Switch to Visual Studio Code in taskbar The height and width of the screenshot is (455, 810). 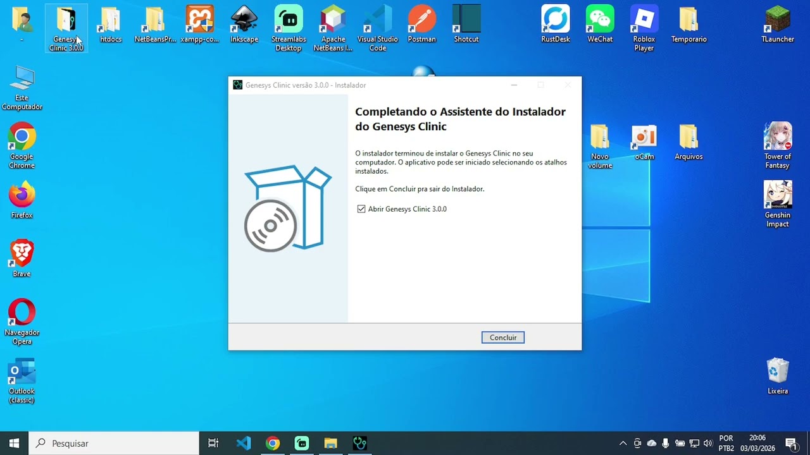tap(244, 444)
